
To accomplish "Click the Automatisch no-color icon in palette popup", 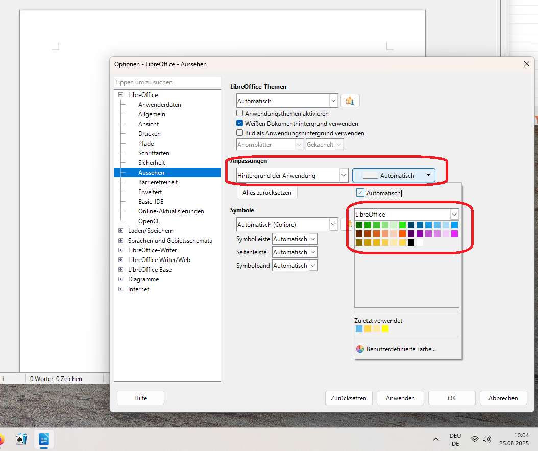I will click(x=360, y=193).
